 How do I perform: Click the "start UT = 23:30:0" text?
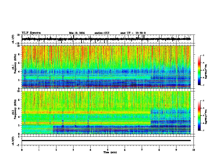coord(133,33)
